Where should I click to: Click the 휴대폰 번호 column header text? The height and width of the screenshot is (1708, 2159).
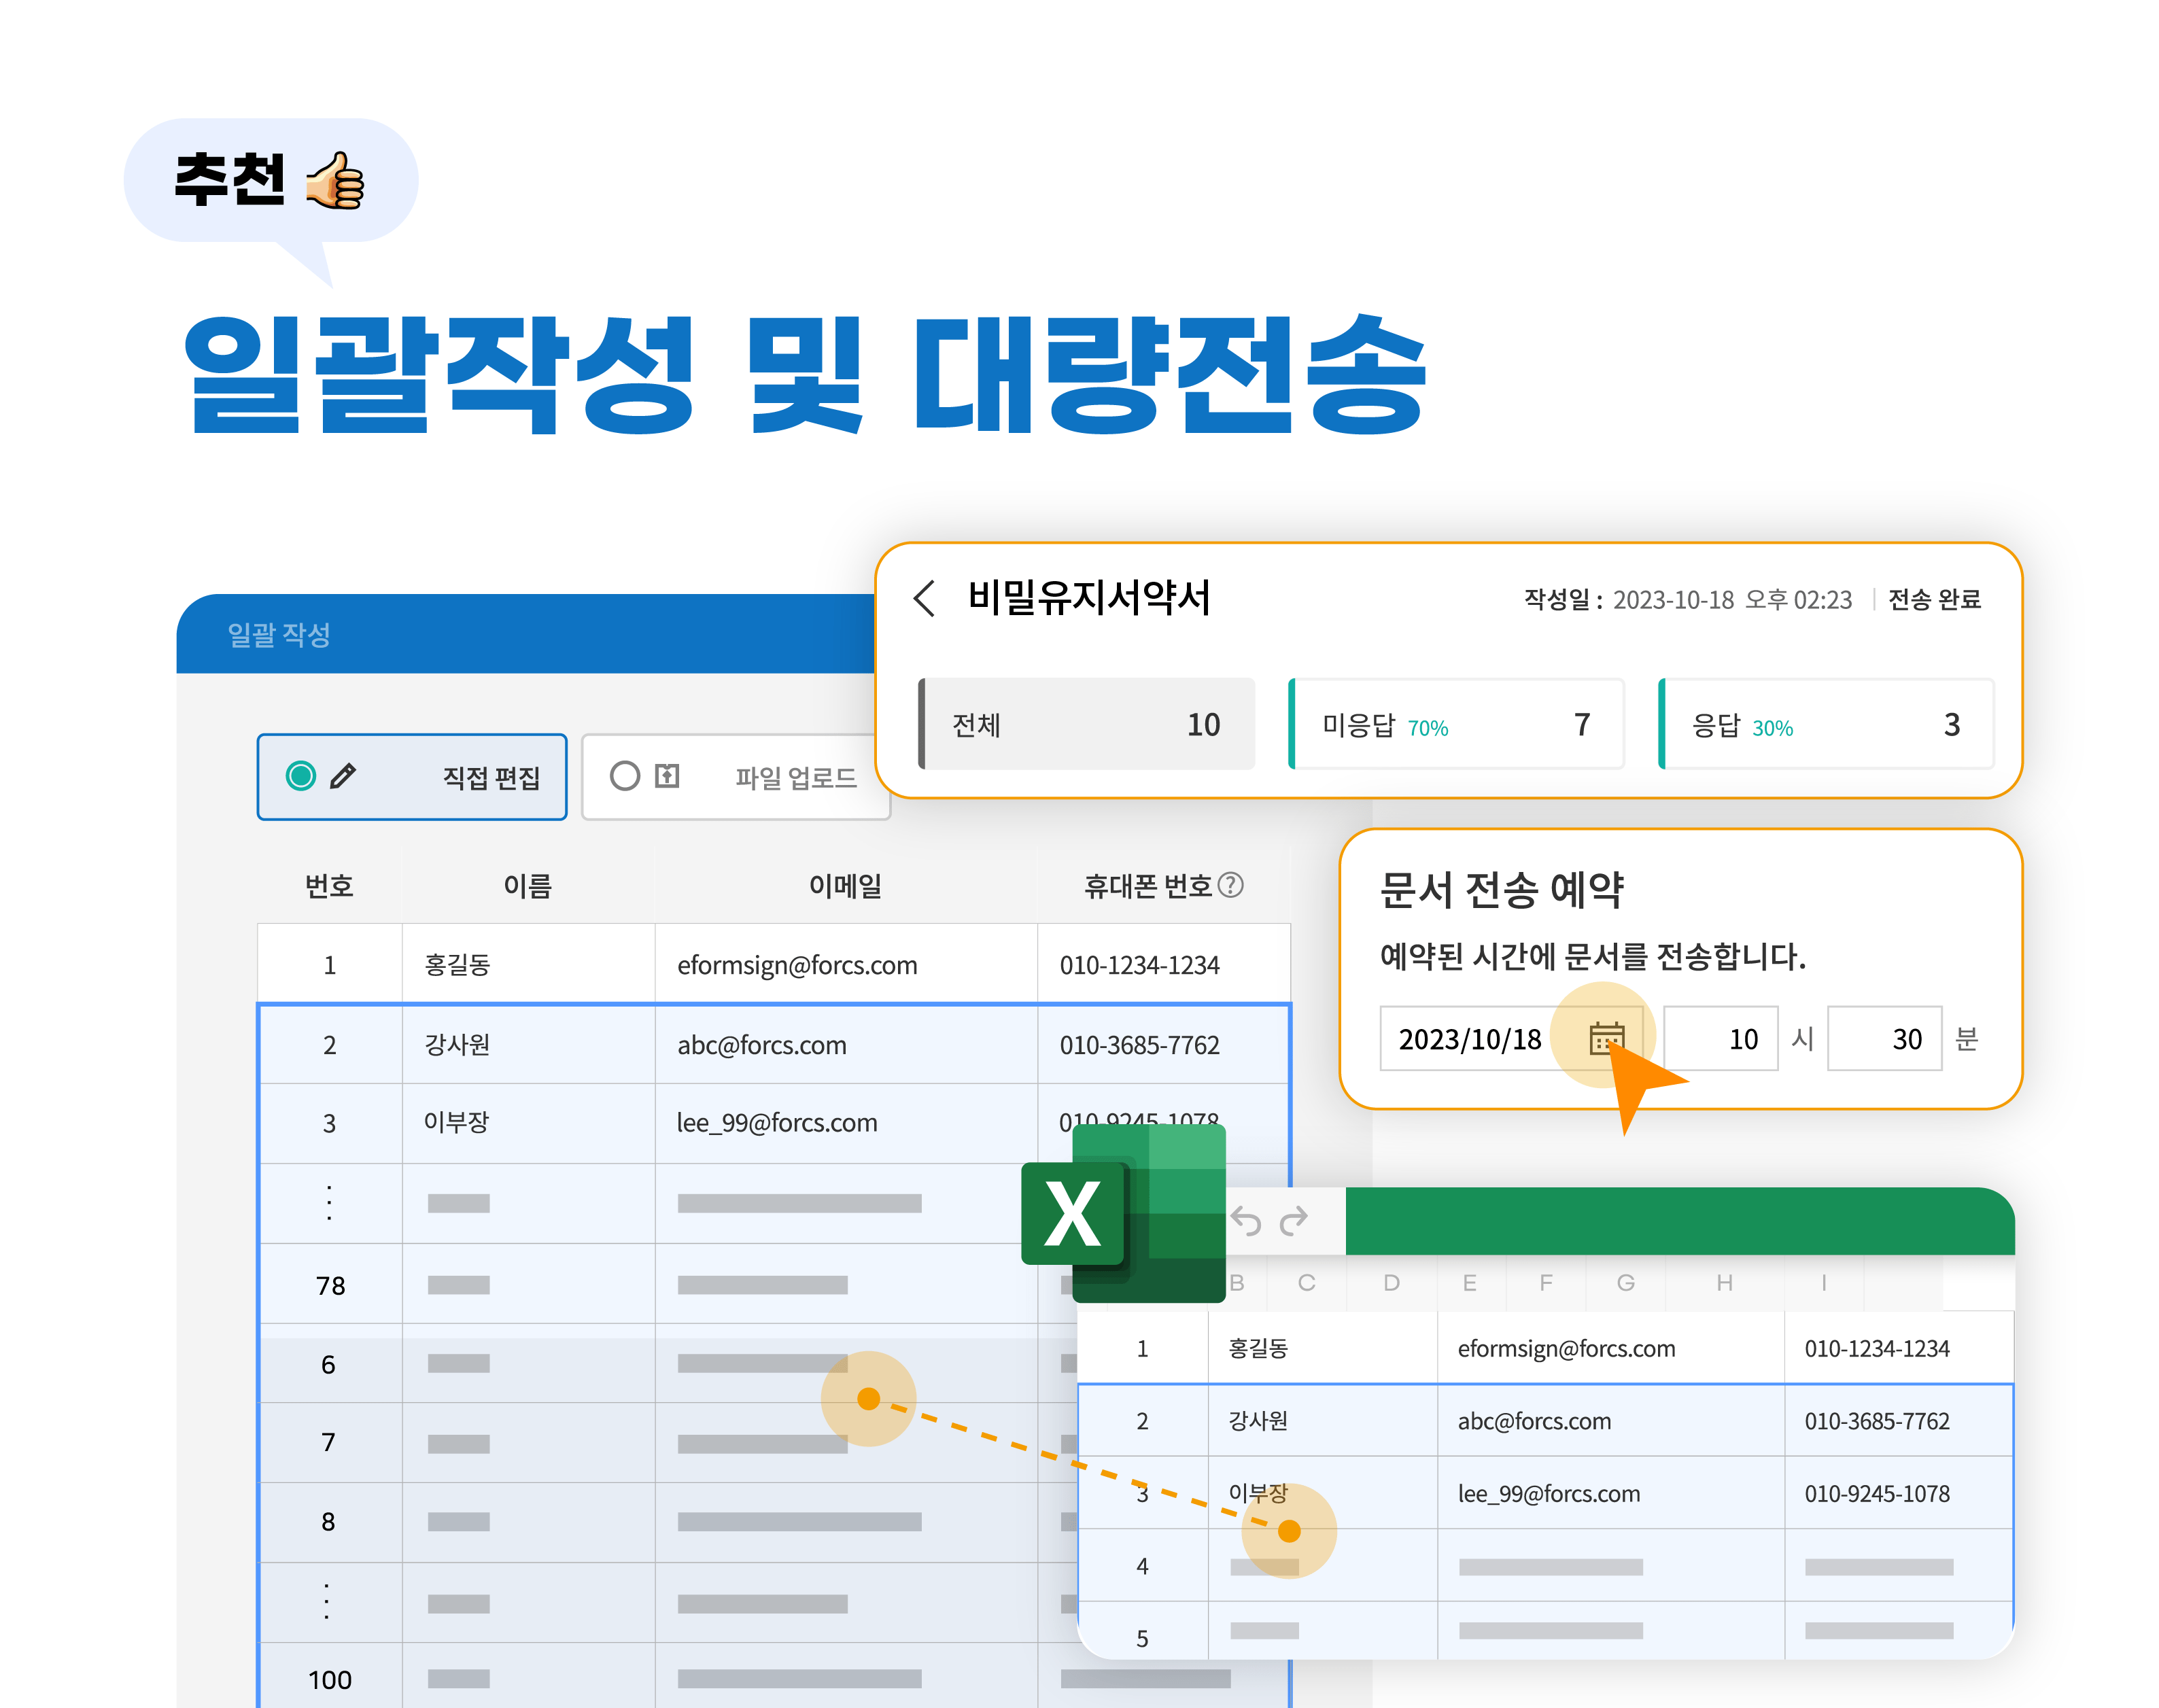[x=1148, y=885]
